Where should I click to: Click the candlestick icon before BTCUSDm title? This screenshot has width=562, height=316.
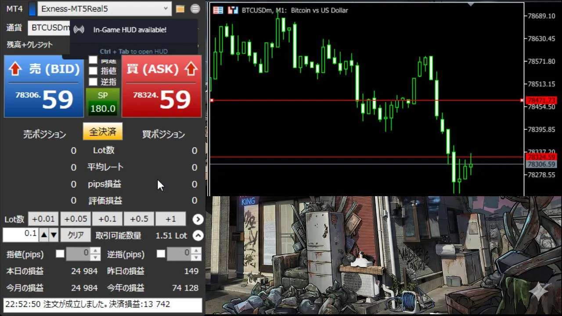click(233, 10)
